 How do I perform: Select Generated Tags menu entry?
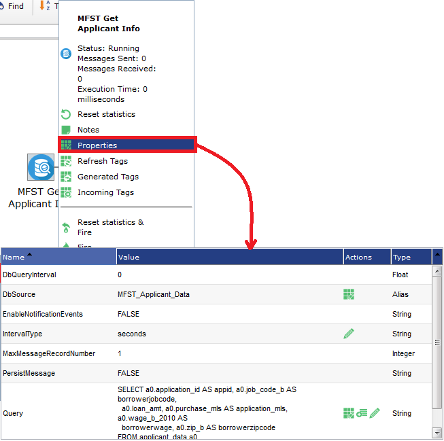[108, 177]
